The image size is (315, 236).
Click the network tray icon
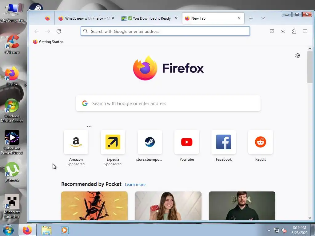pyautogui.click(x=277, y=230)
